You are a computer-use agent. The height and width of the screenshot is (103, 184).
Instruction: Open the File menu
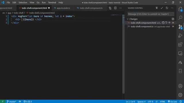[8, 3]
